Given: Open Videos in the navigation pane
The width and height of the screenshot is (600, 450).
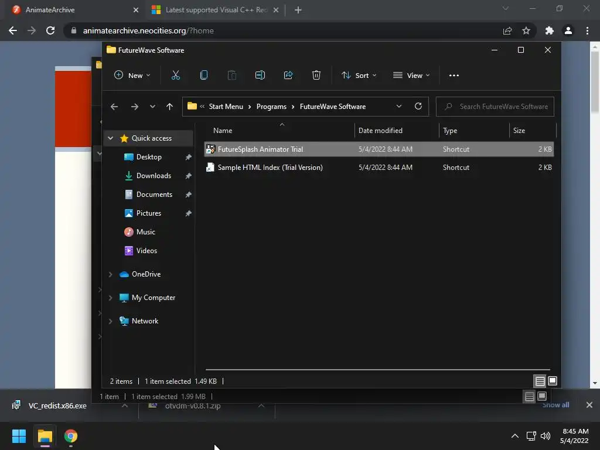Looking at the screenshot, I should (146, 251).
